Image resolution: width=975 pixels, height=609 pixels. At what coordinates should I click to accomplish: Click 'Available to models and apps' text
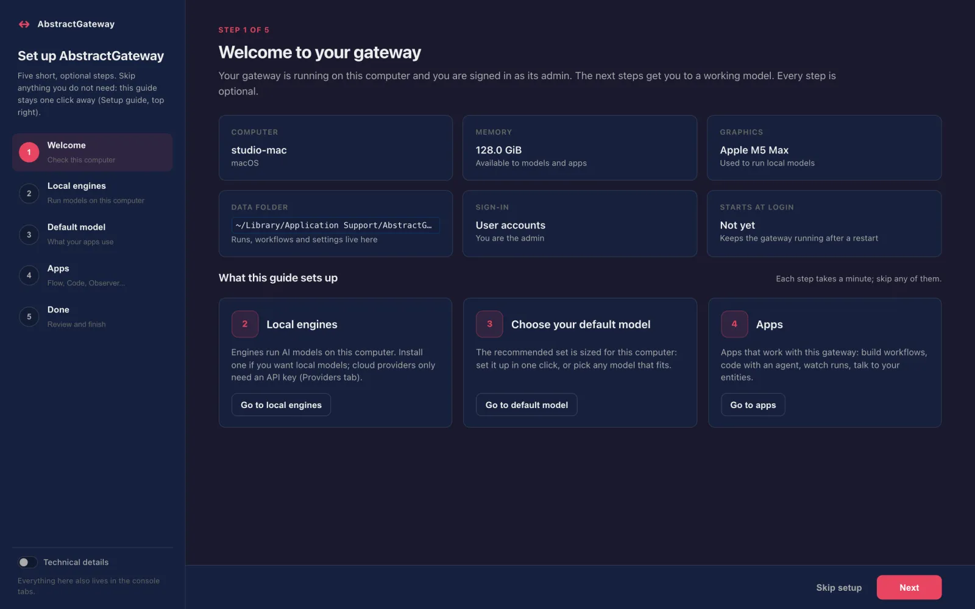coord(531,163)
